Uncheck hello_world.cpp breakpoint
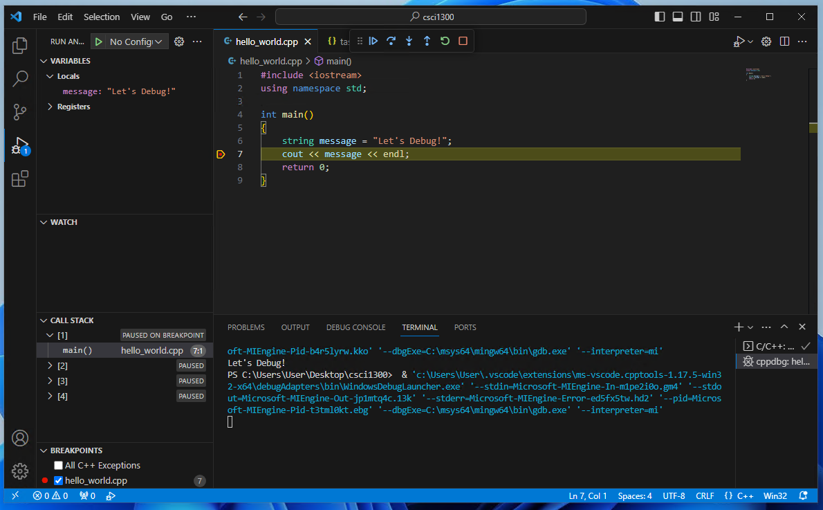This screenshot has width=823, height=510. [58, 480]
